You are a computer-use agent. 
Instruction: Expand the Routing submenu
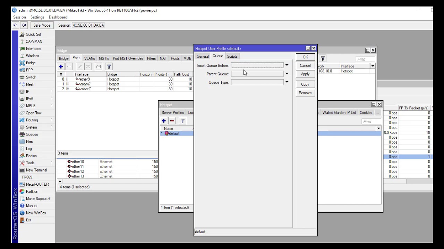pyautogui.click(x=36, y=120)
